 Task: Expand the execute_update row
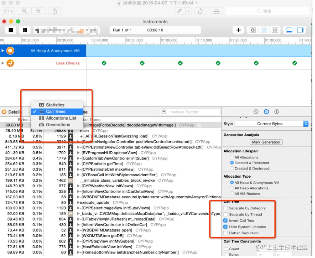(78, 203)
